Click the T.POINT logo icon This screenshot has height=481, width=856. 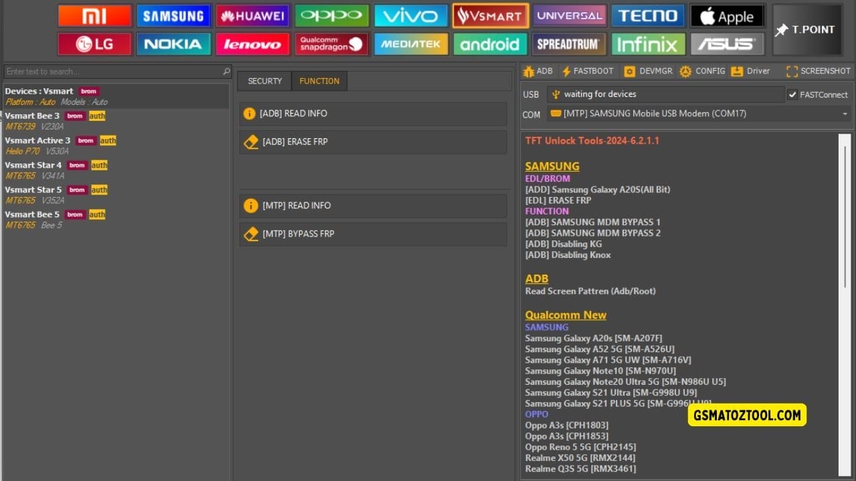tap(807, 29)
